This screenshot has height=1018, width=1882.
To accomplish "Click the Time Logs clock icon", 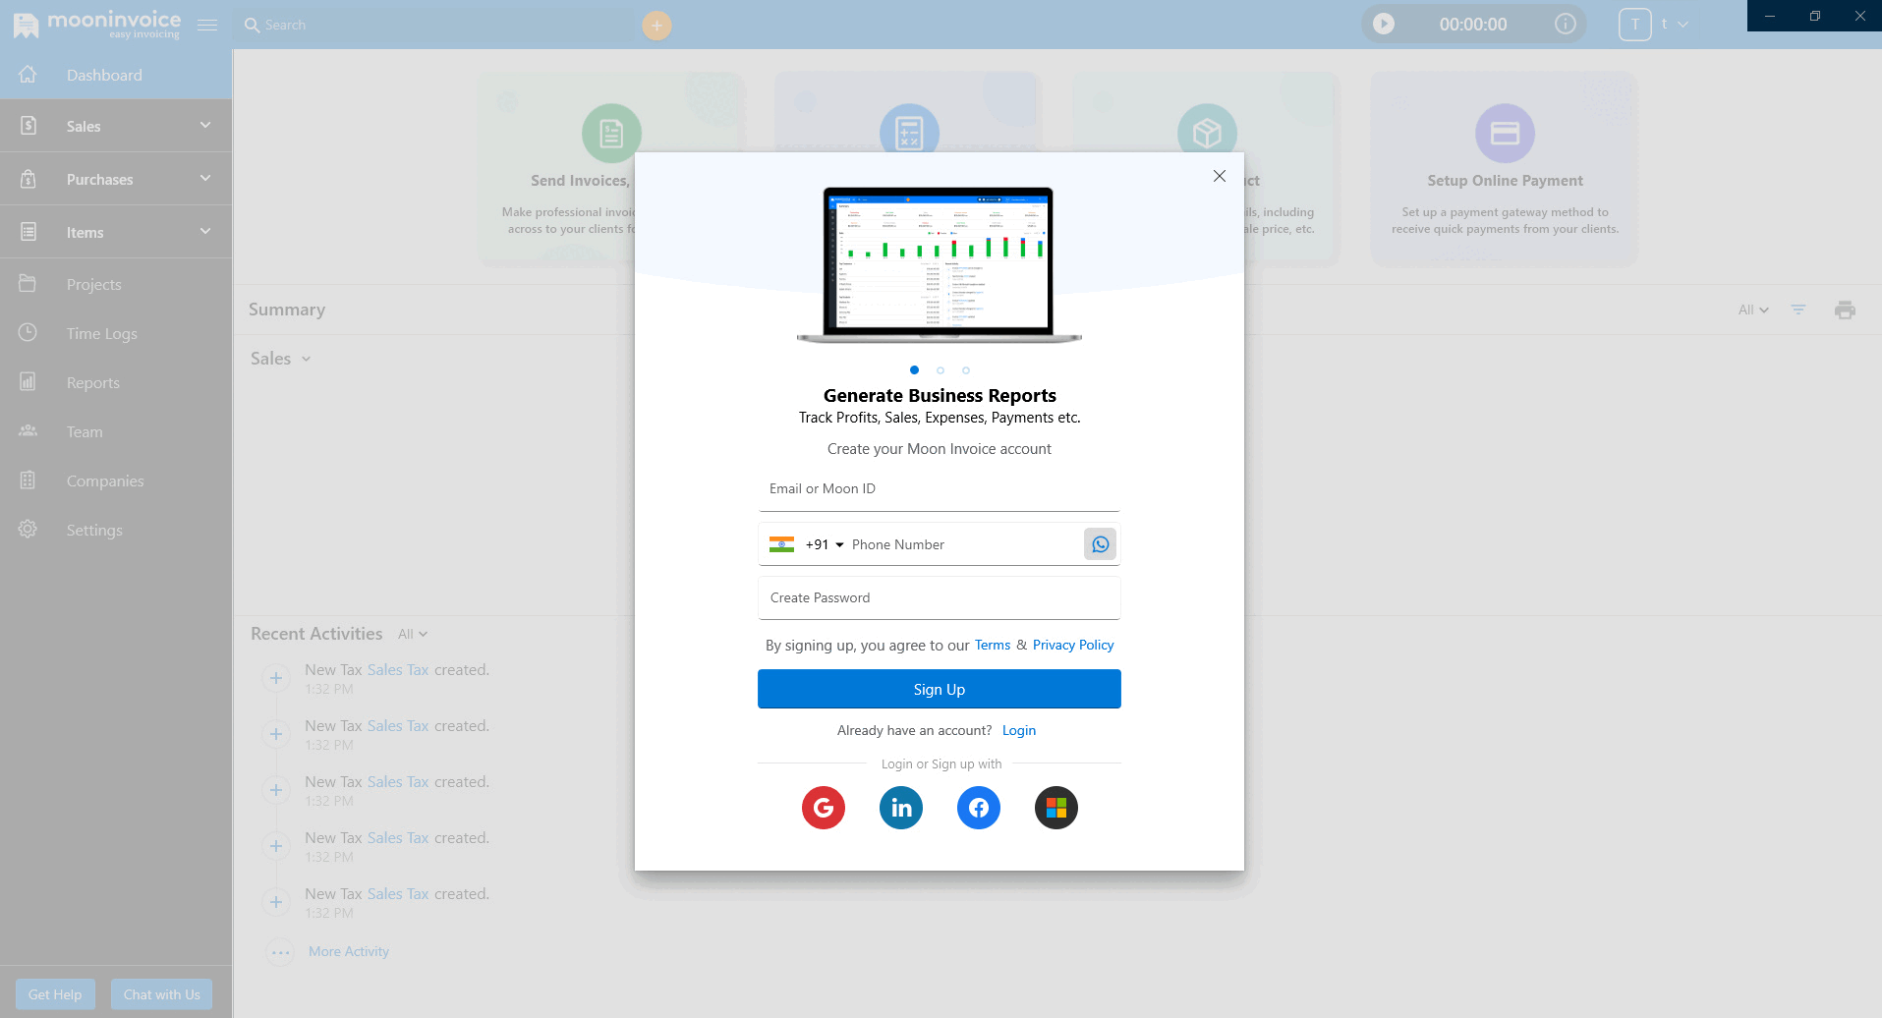I will tap(28, 333).
